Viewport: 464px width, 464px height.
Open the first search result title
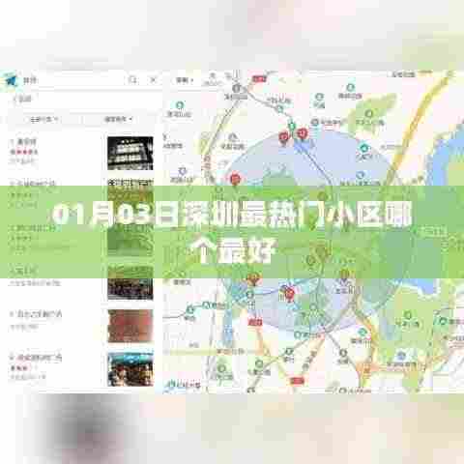[x=26, y=141]
